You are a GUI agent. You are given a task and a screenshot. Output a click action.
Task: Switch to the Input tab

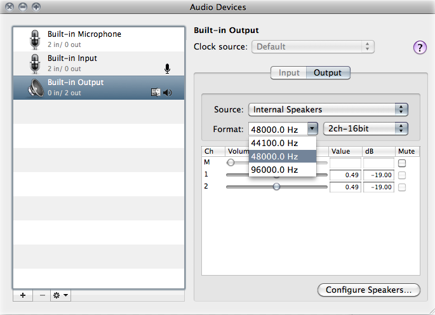(x=289, y=72)
